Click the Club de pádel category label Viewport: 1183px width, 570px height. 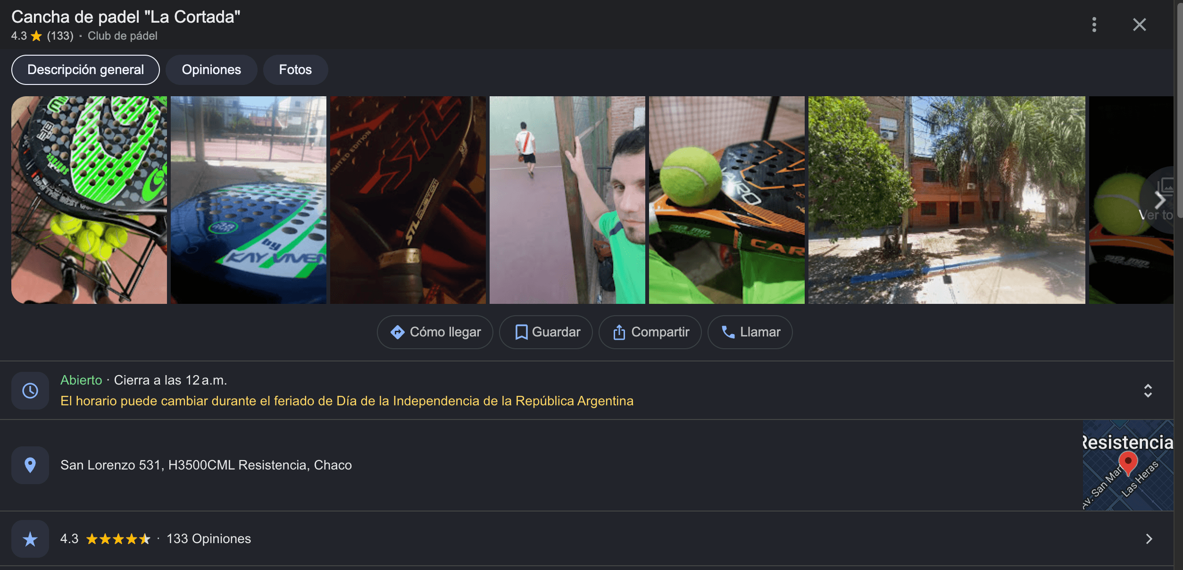click(x=123, y=36)
